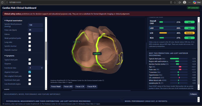Click the Model Performance (Hold Out, 61 Patients) heading
The image size is (202, 106).
(146, 101)
